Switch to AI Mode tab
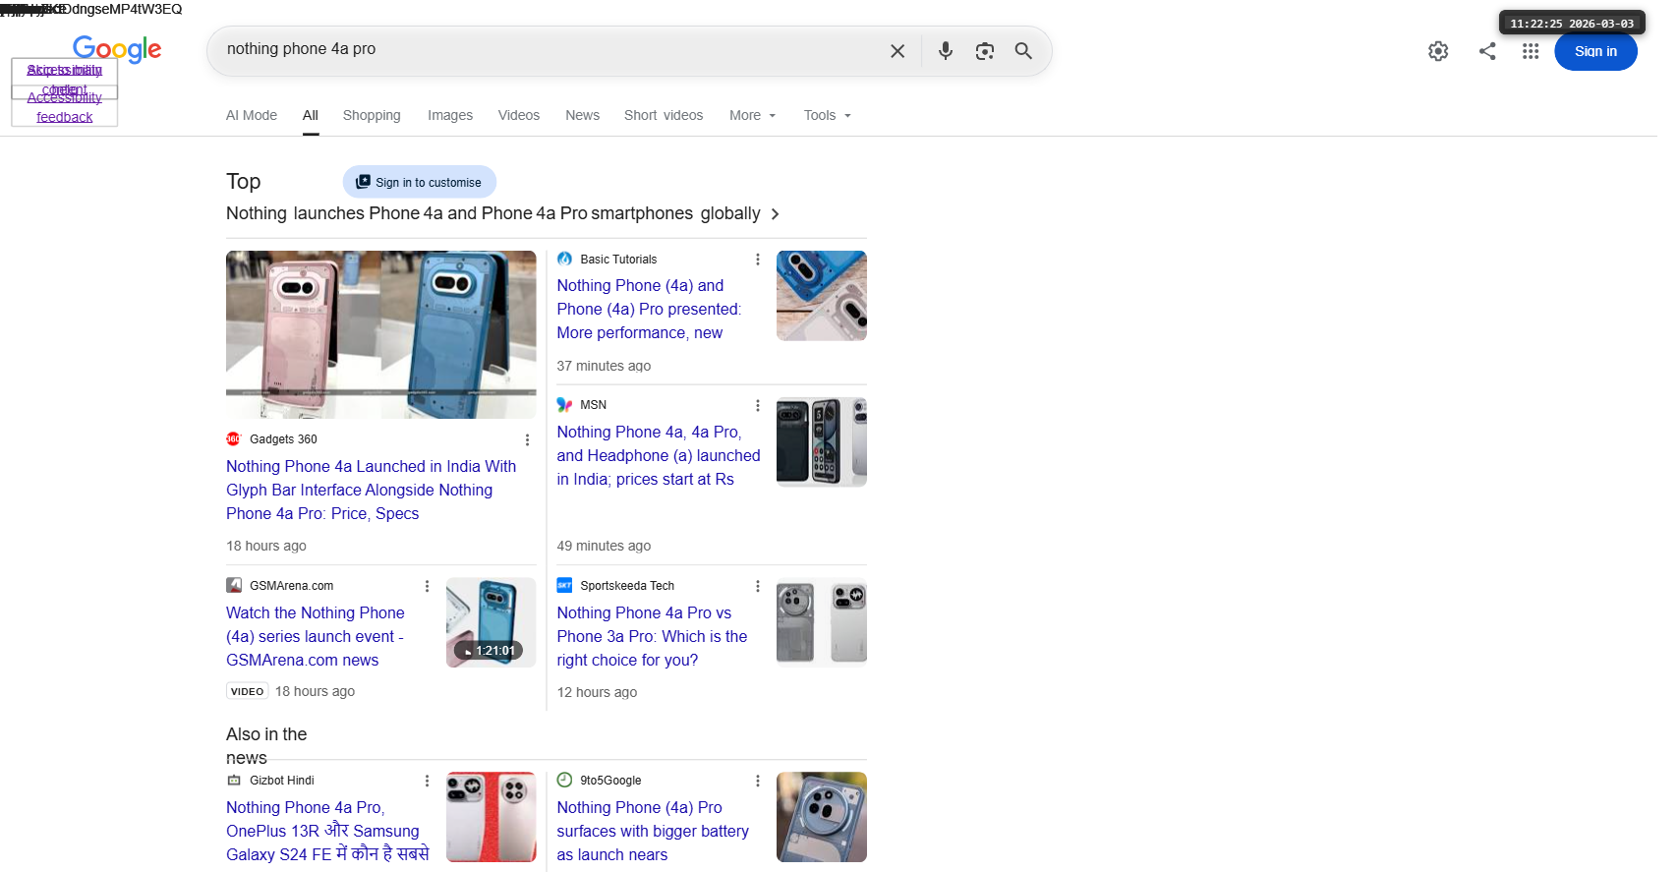1678x872 pixels. tap(252, 116)
